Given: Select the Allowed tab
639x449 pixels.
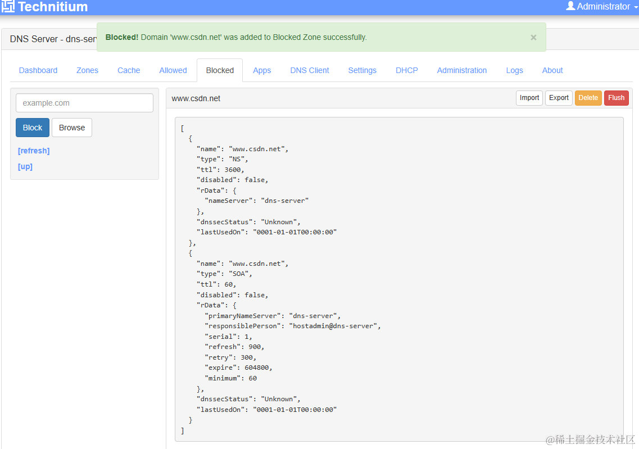Looking at the screenshot, I should [173, 70].
